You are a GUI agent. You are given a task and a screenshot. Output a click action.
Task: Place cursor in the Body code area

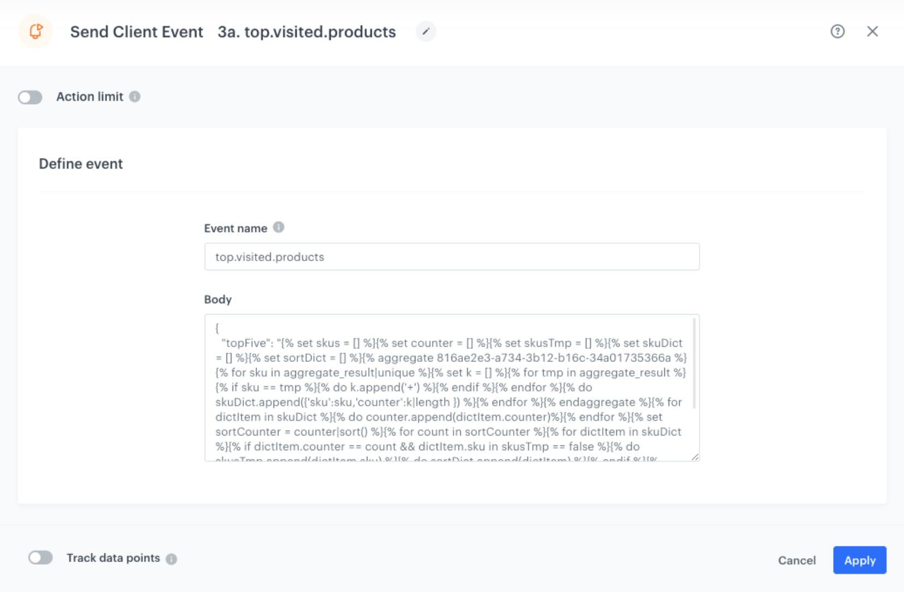451,387
